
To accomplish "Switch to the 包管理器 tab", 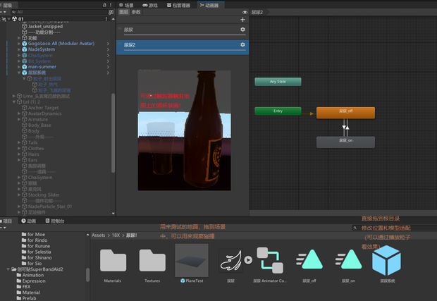I will point(178,6).
